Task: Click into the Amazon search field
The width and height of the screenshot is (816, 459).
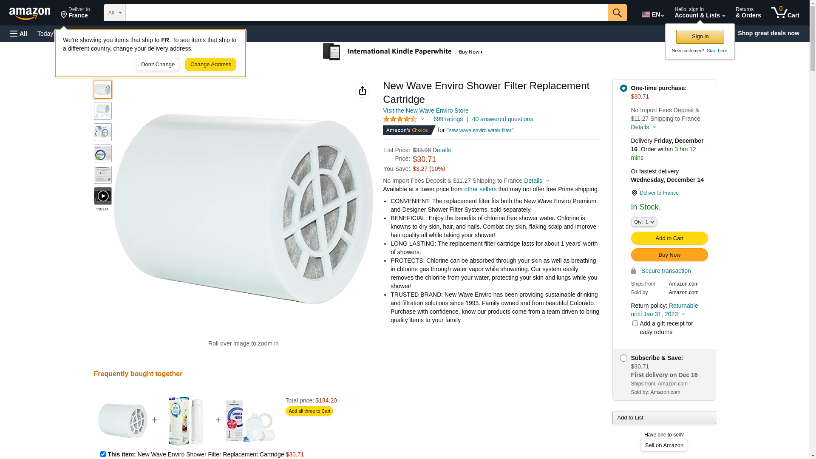Action: click(x=366, y=13)
